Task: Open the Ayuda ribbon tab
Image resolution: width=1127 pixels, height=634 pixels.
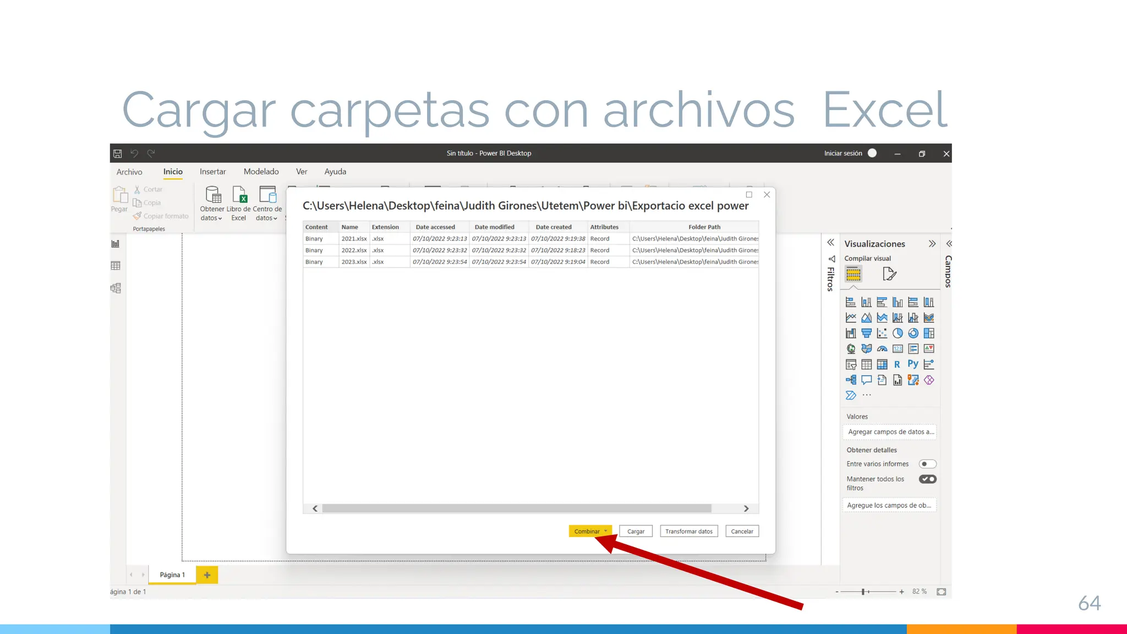Action: coord(335,172)
